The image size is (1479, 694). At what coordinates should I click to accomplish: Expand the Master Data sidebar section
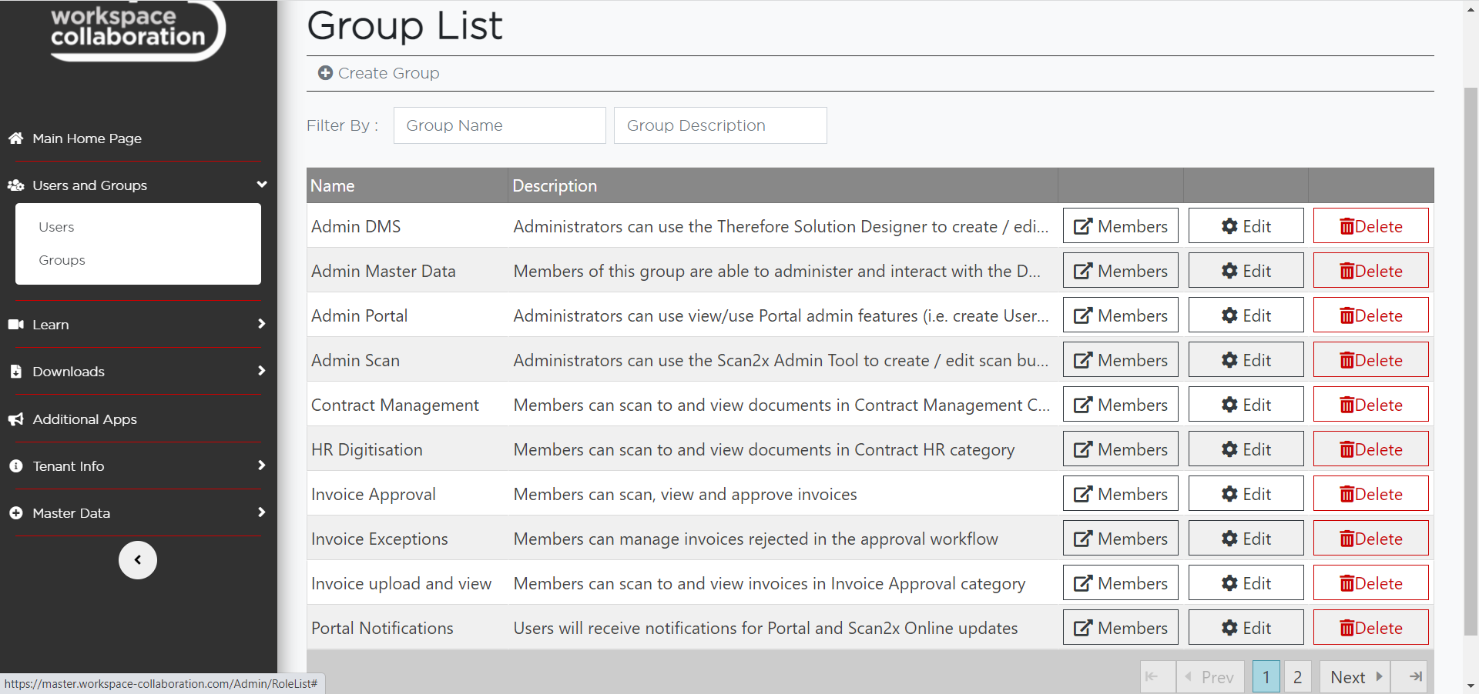pos(262,512)
